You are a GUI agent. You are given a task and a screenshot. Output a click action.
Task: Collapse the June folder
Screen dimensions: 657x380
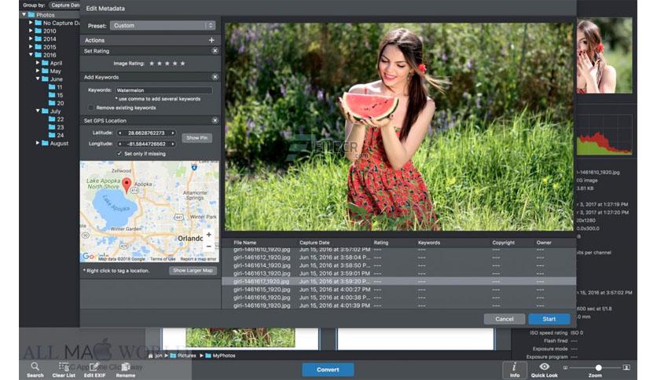[x=37, y=79]
